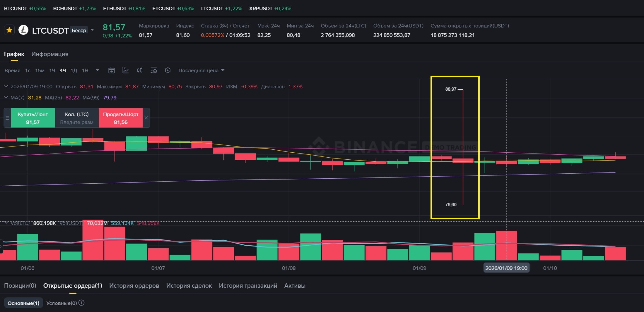The image size is (644, 312).
Task: Click the MA(99) value 79,79
Action: pos(110,98)
